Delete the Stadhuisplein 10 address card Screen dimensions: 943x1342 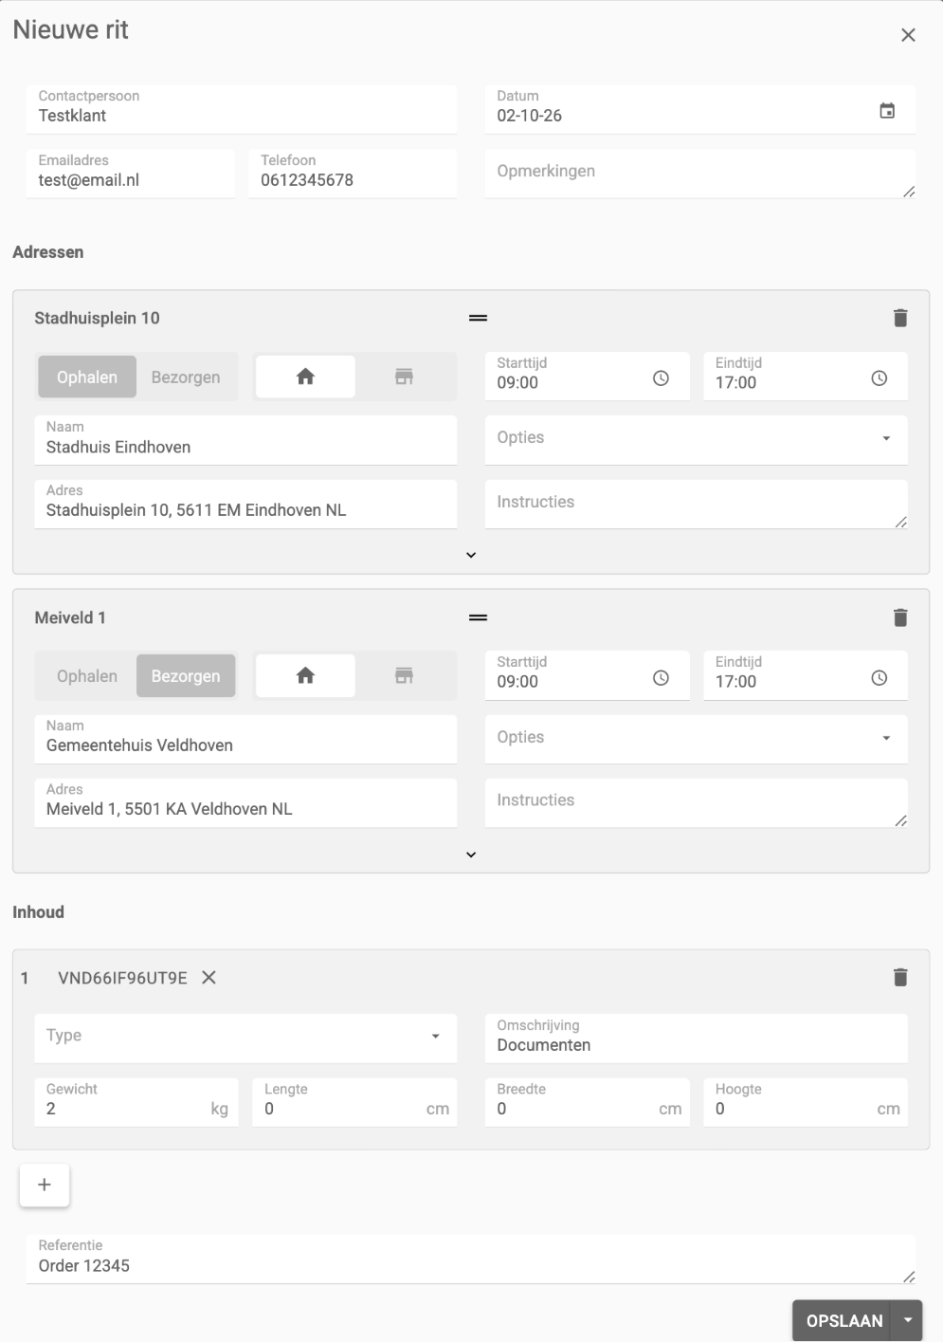(x=900, y=318)
